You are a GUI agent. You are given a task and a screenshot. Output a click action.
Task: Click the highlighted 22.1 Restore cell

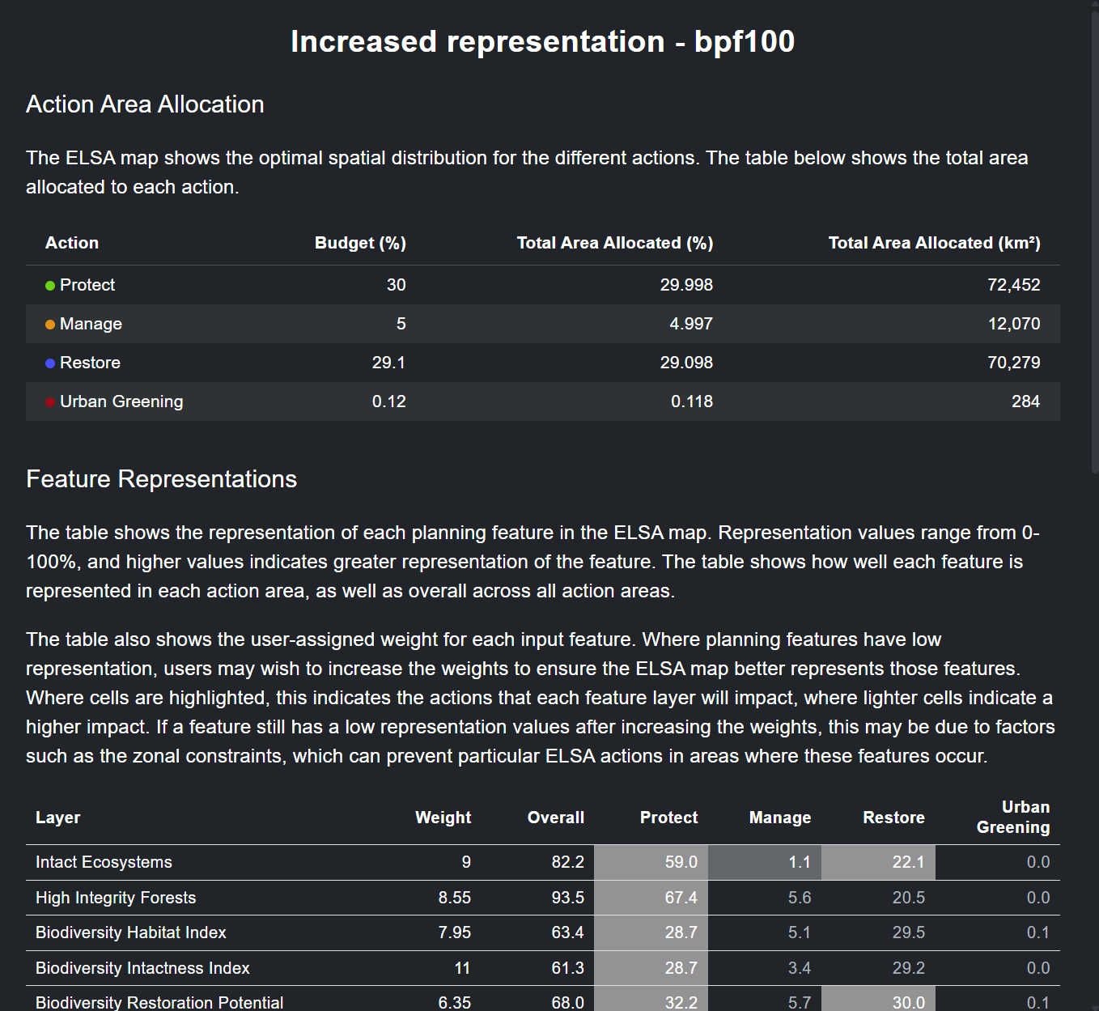878,862
